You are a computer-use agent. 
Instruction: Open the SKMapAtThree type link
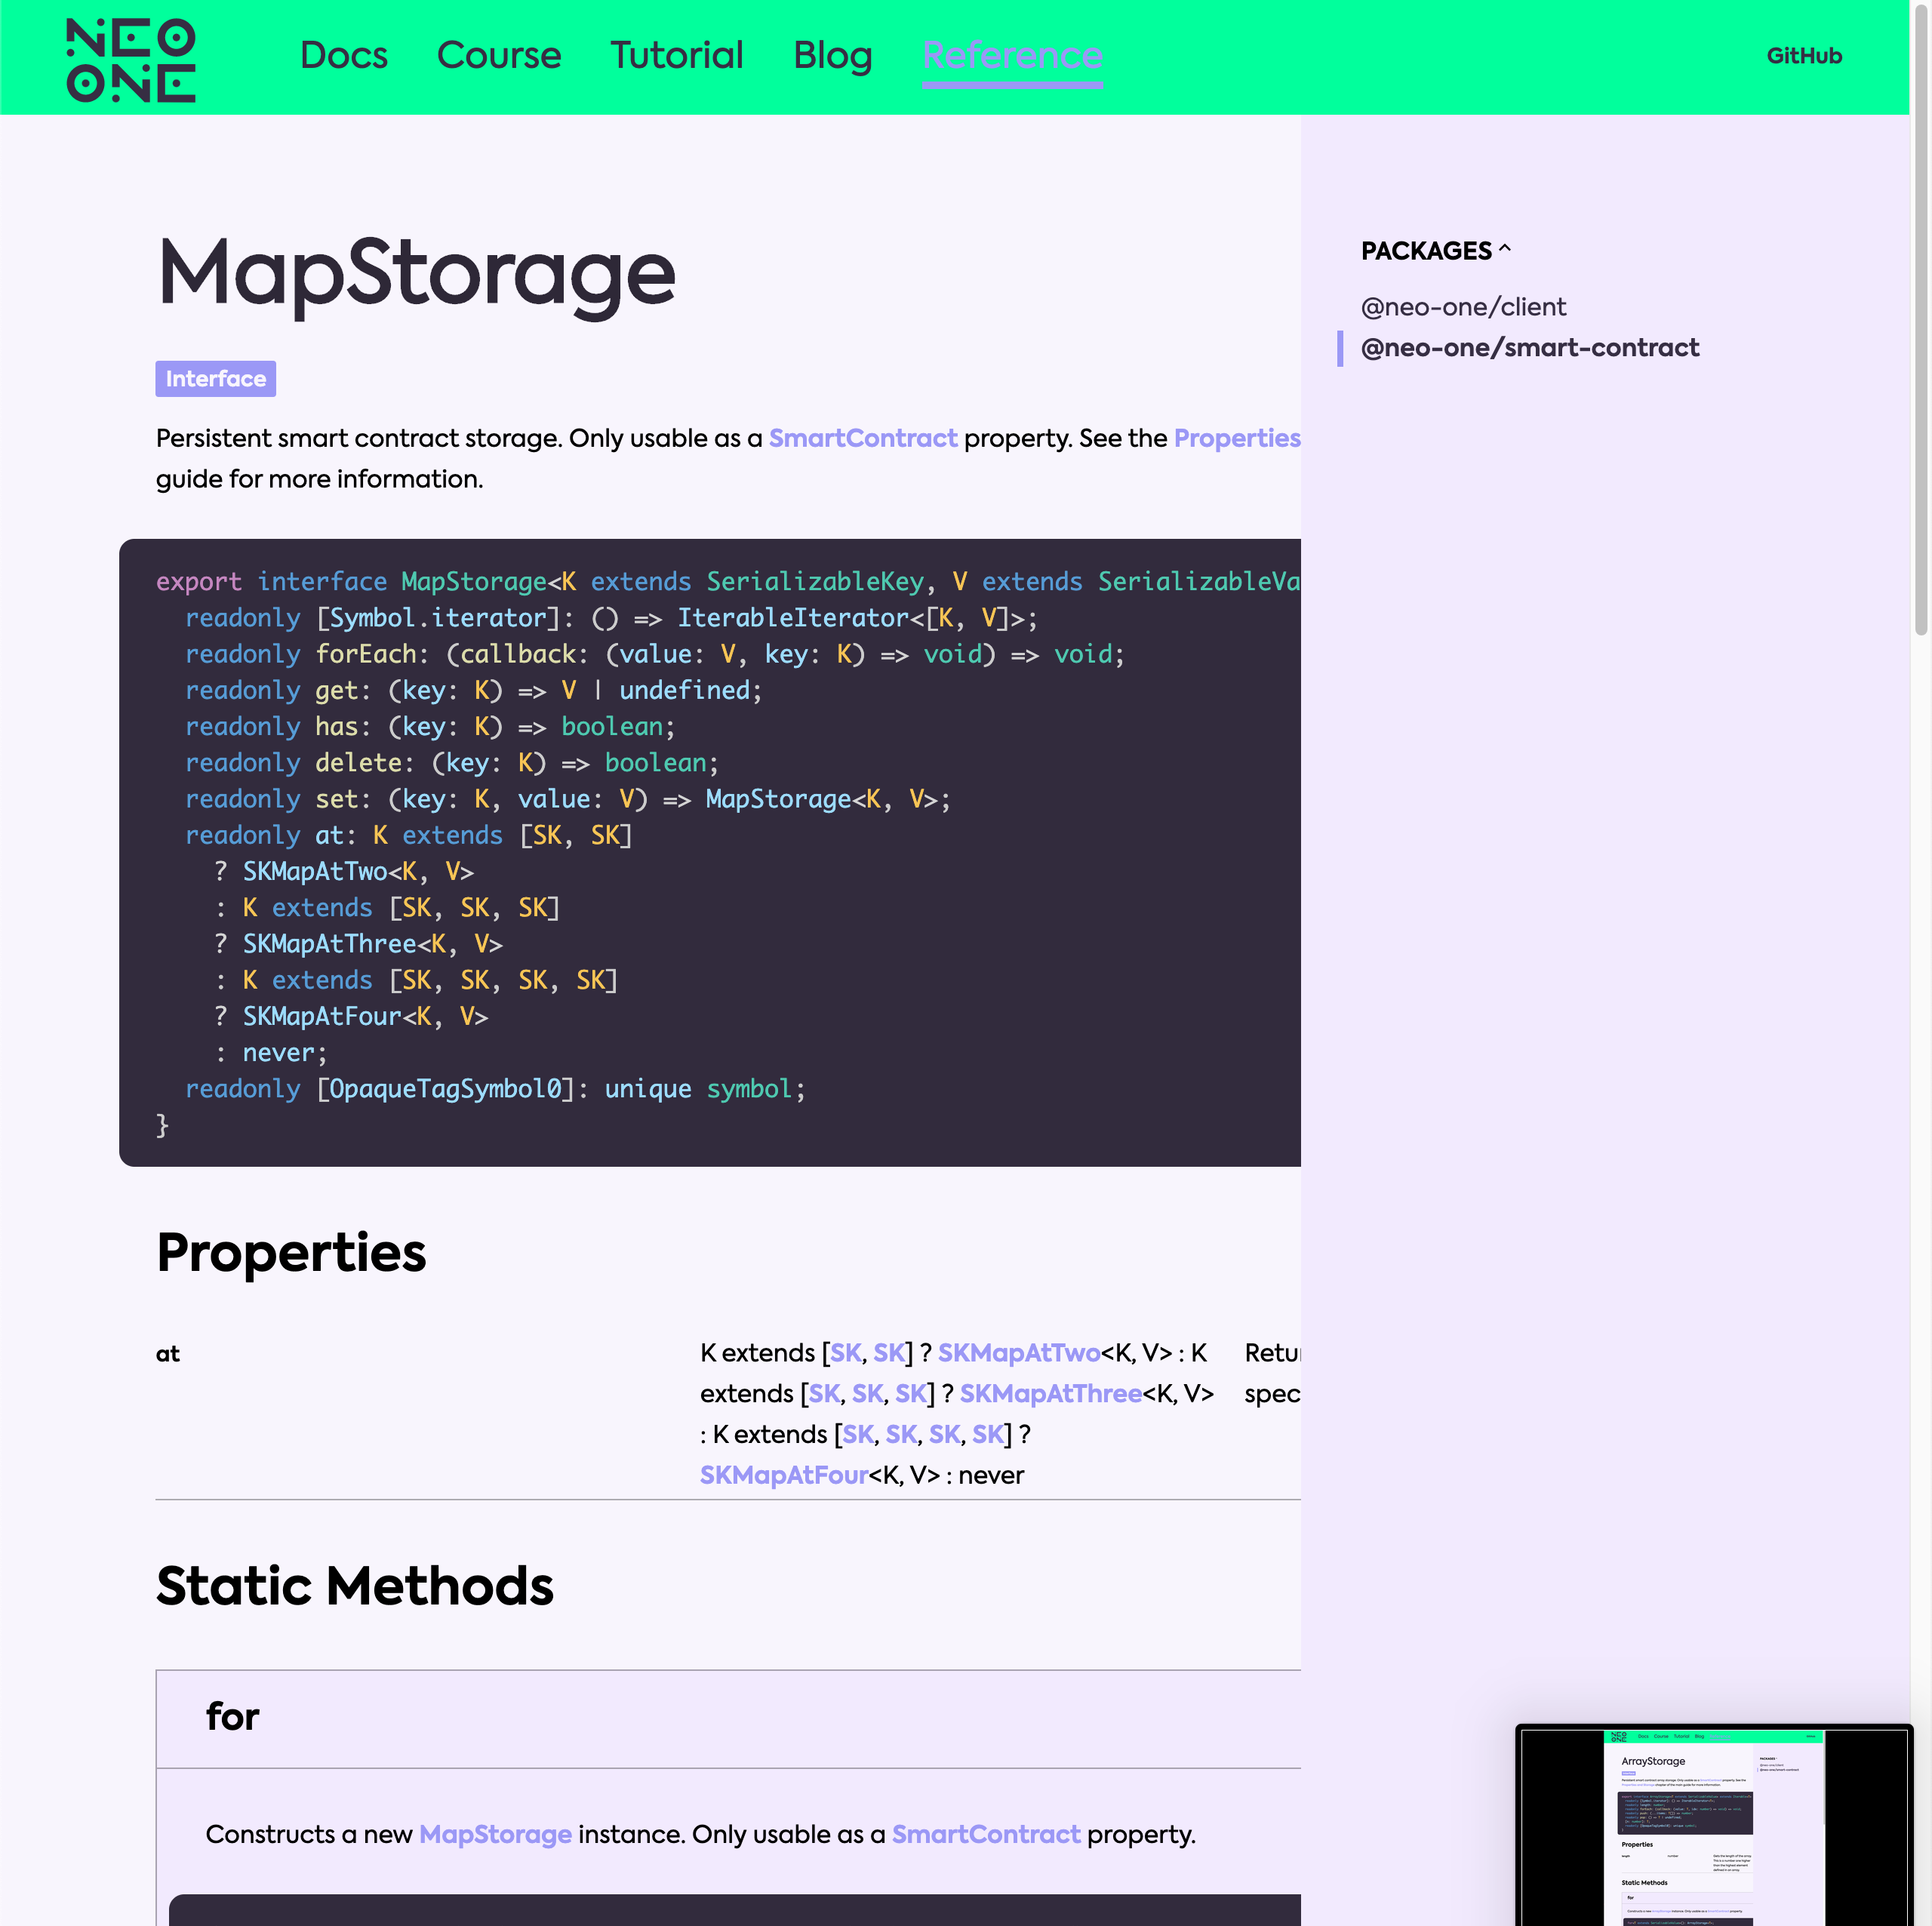[x=1051, y=1394]
